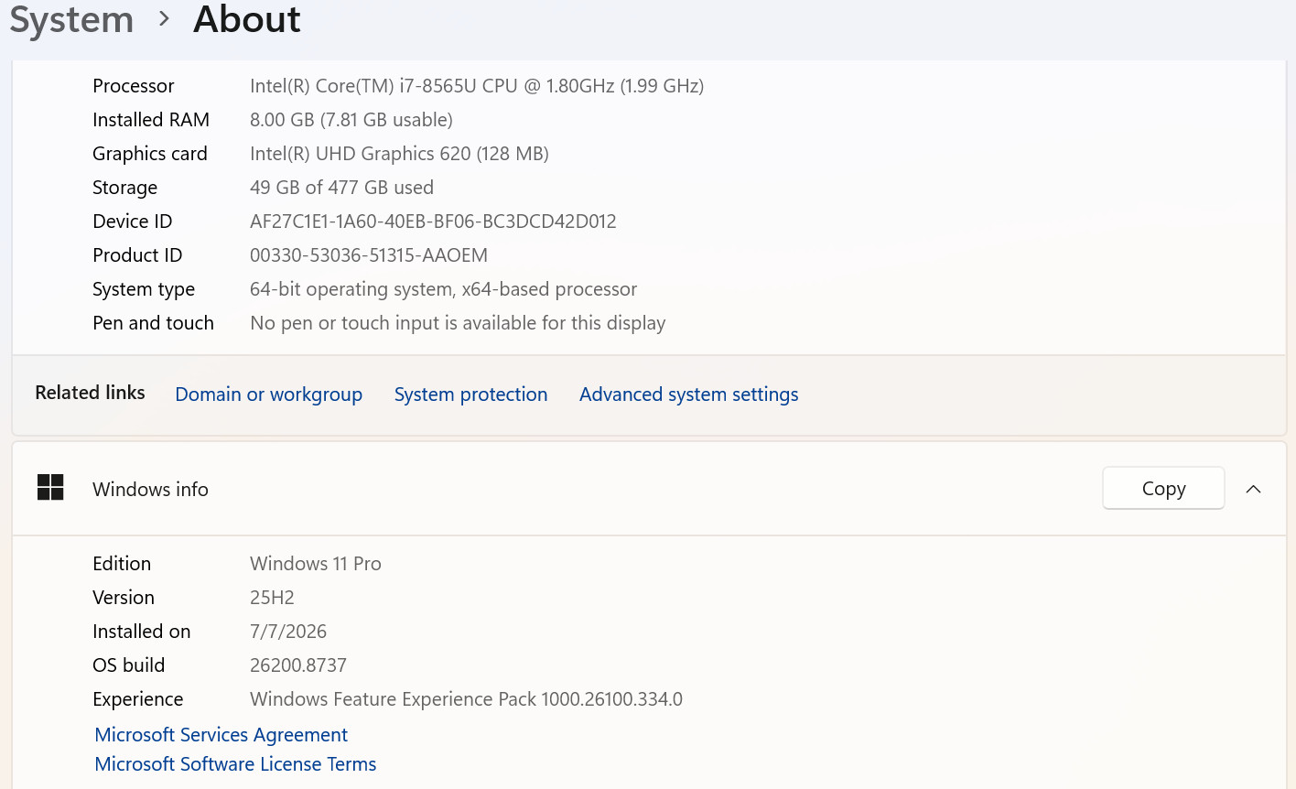Image resolution: width=1296 pixels, height=789 pixels.
Task: Select the Intel(R) UHD Graphics 620 value
Action: (x=399, y=154)
